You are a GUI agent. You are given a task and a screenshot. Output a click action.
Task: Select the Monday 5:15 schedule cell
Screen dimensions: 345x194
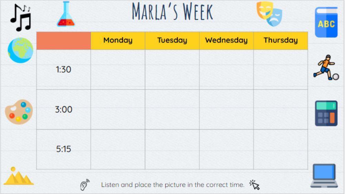pos(118,149)
